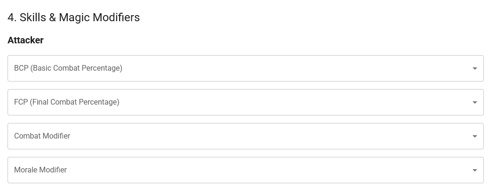This screenshot has width=489, height=196.
Task: Click the 'Combat Modifier' label text
Action: (42, 136)
